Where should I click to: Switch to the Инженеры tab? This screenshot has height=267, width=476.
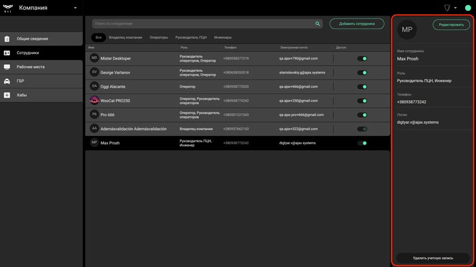223,37
